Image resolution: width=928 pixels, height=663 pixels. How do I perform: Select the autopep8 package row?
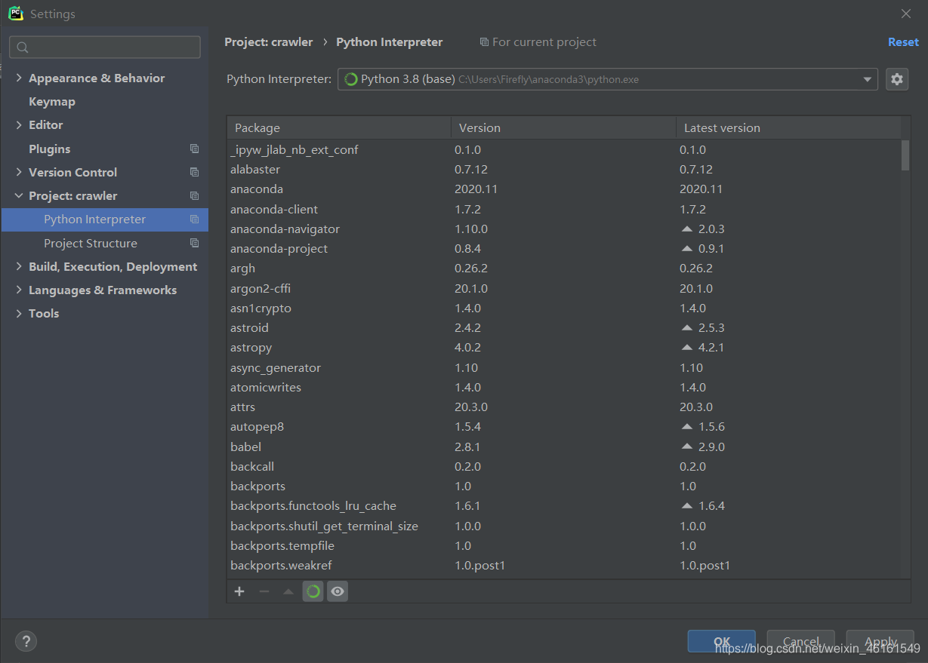[564, 426]
